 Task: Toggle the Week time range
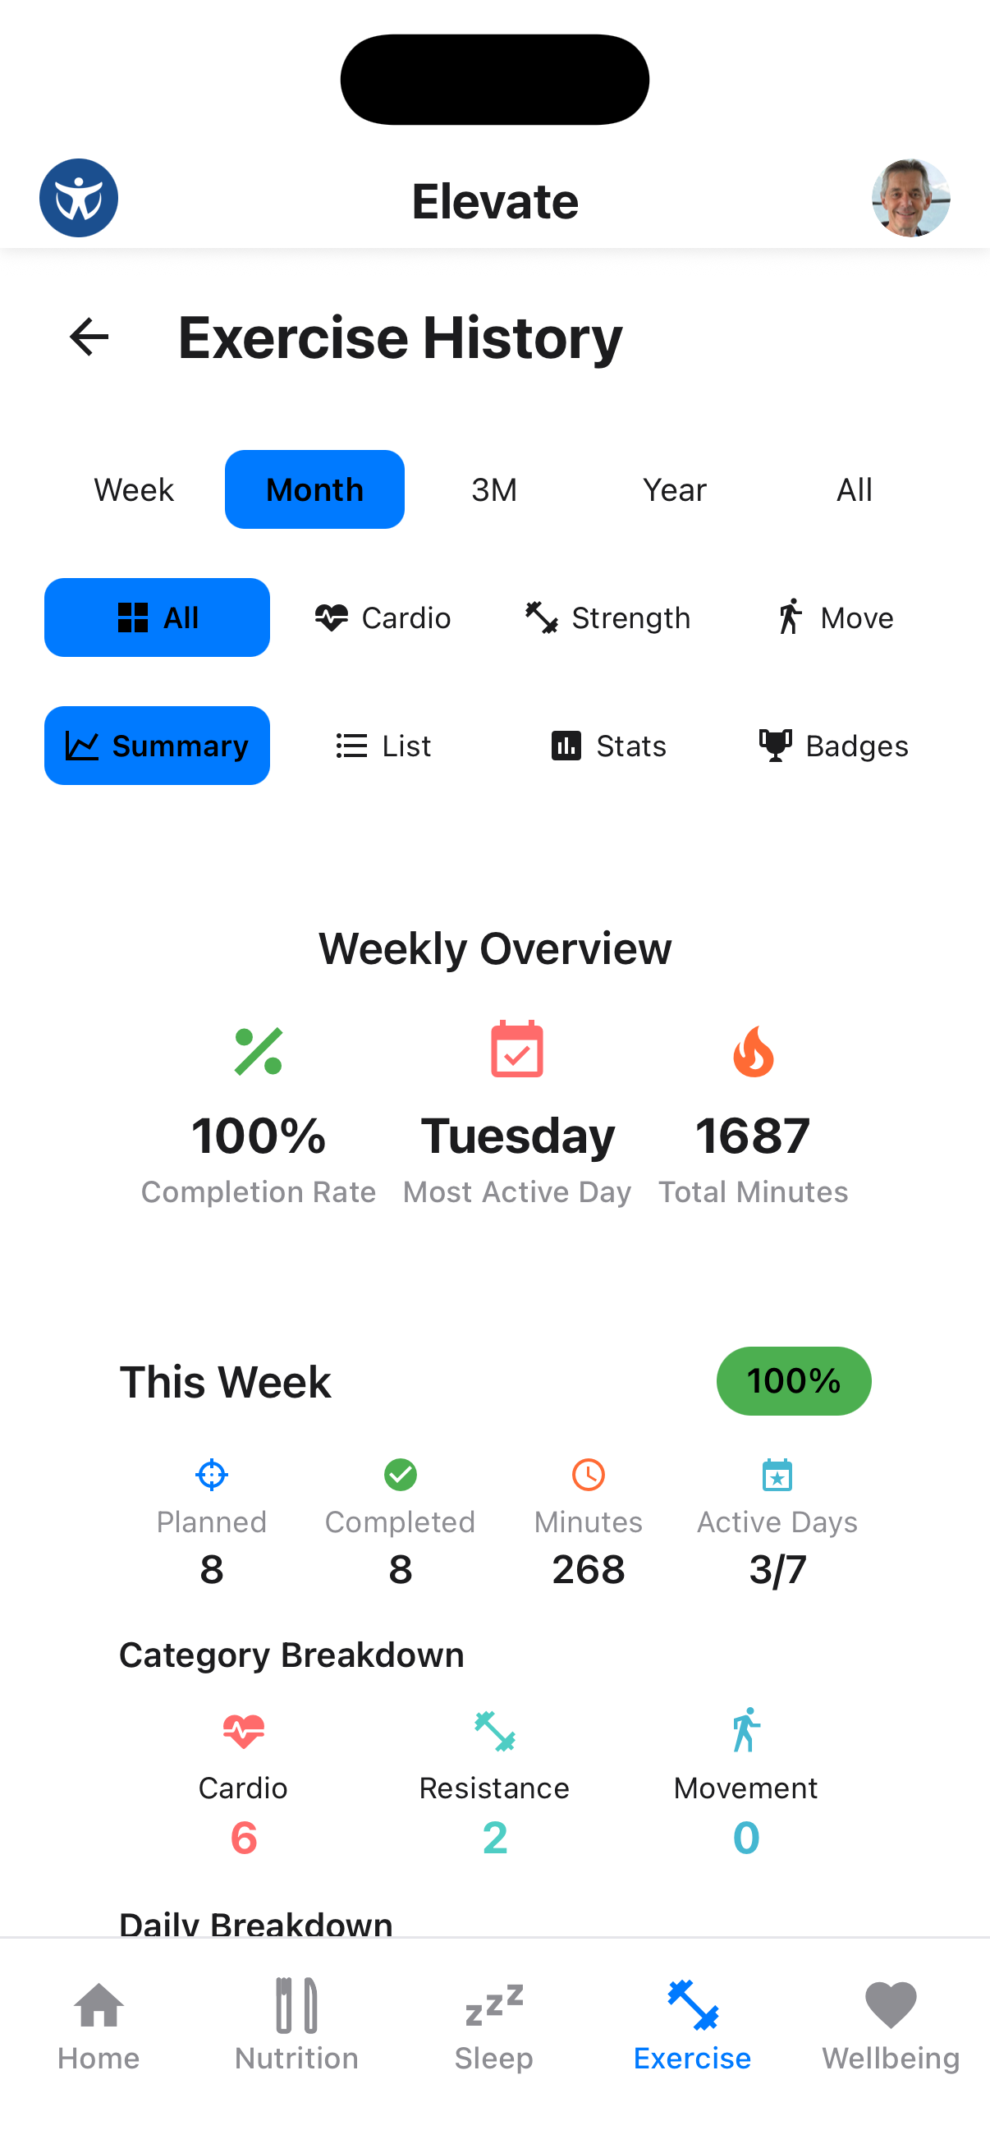pos(134,489)
